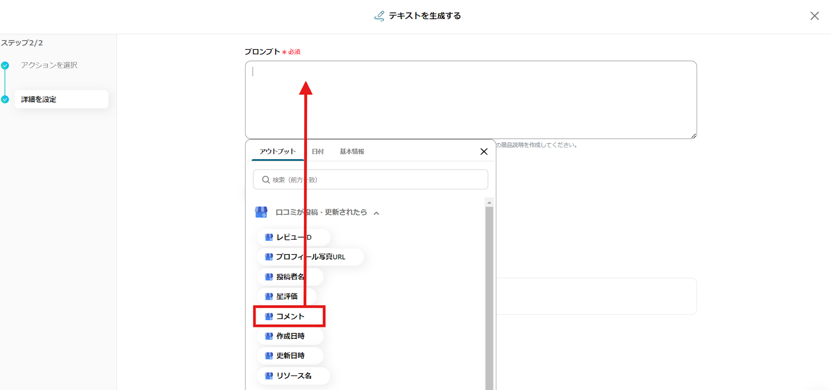Close the テキストを生成する dialog

click(814, 16)
